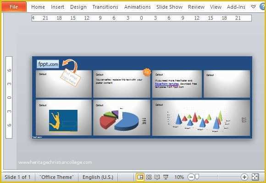Click the 'You can safely replace this text' box
This screenshot has height=183, width=266.
119,81
